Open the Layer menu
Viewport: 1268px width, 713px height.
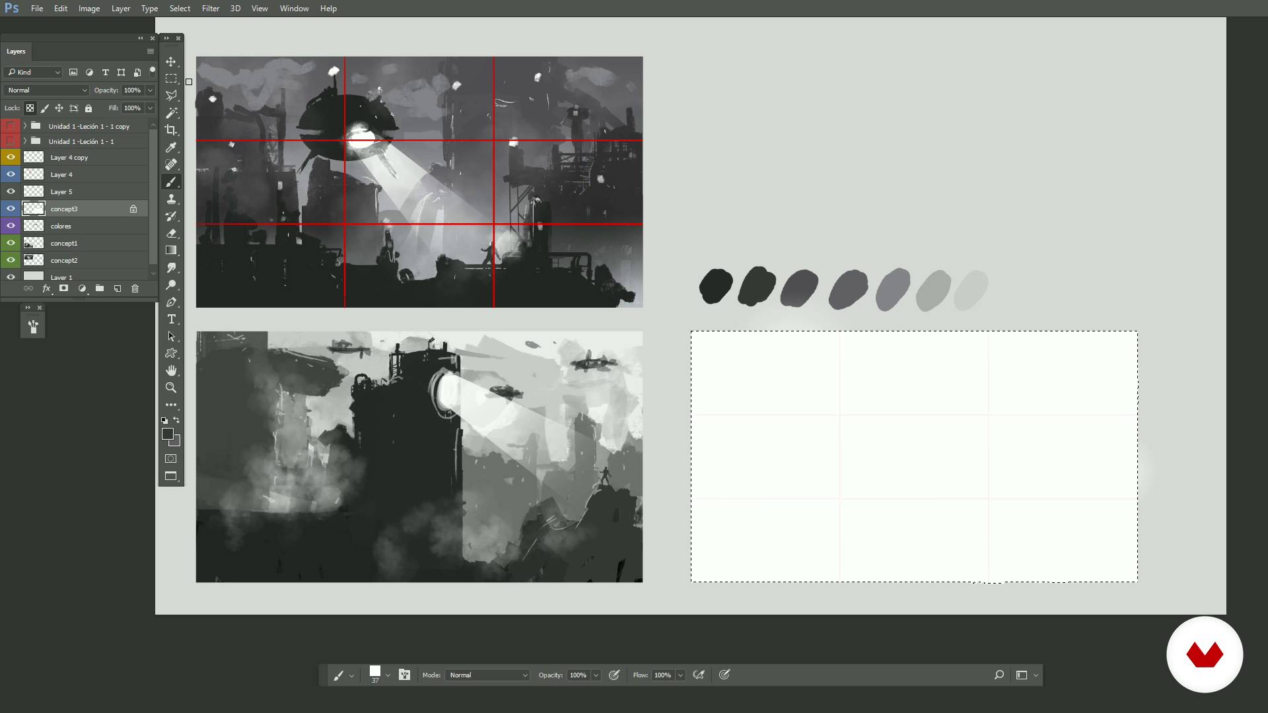[x=121, y=9]
